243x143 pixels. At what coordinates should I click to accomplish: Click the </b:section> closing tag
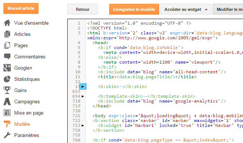(x=108, y=130)
